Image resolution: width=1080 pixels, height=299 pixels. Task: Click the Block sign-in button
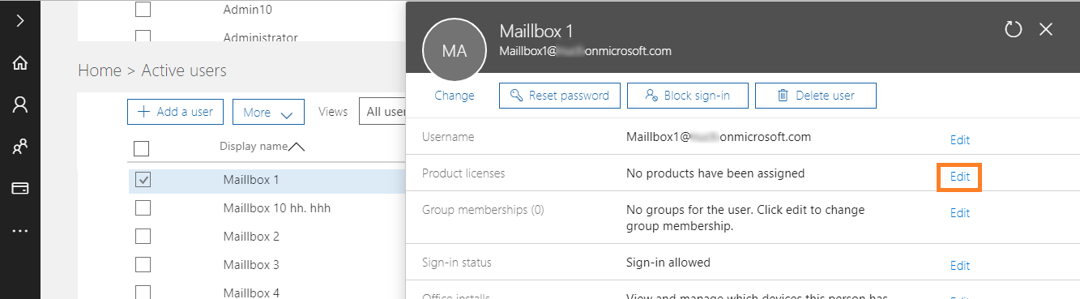[688, 96]
